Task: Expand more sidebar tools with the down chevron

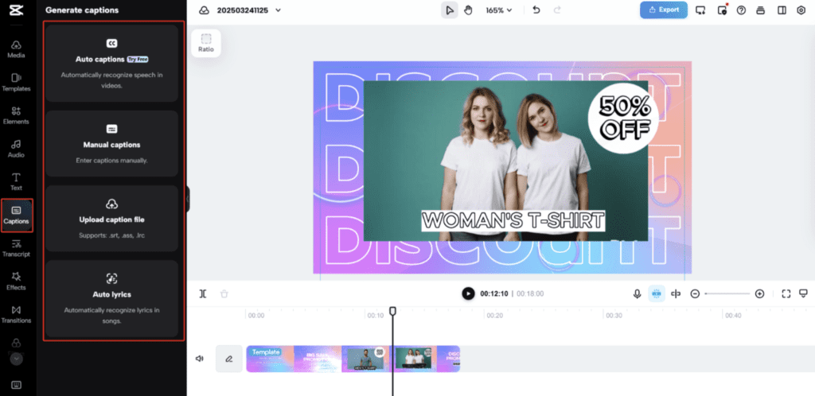Action: coord(16,359)
